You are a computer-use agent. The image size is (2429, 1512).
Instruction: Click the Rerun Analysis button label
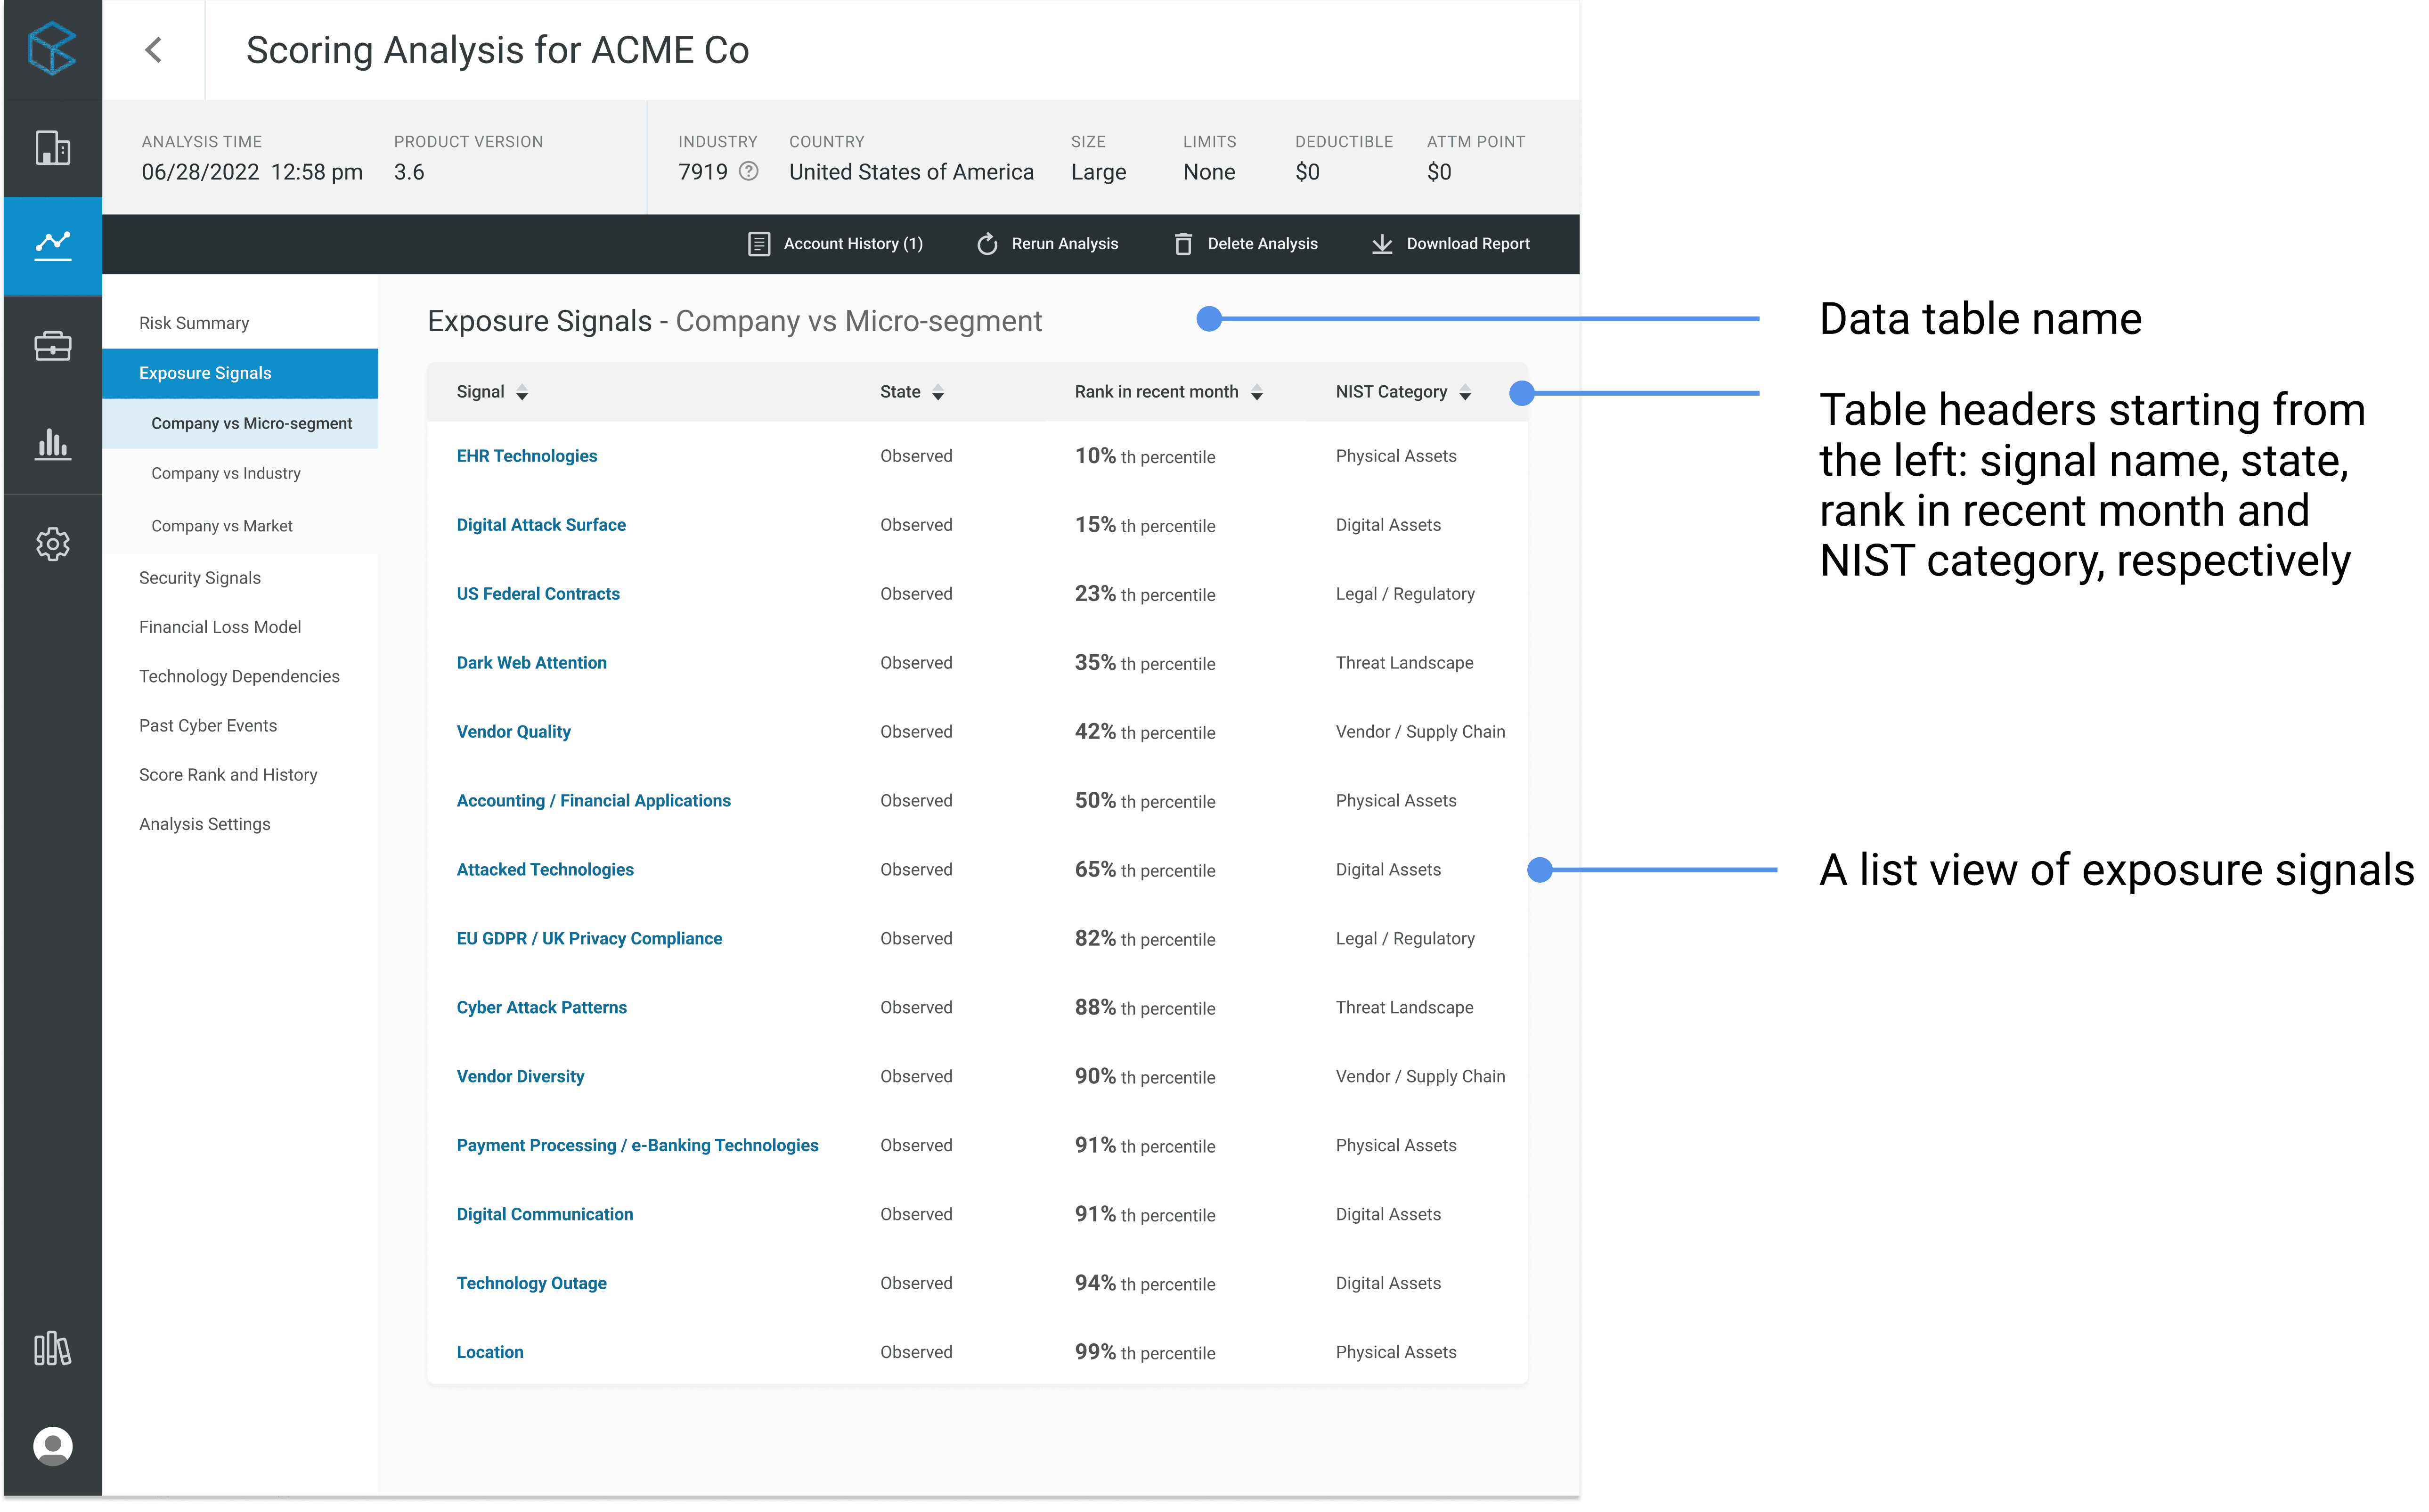point(1065,244)
